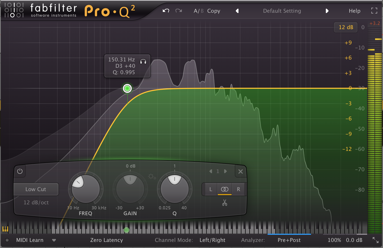Image resolution: width=383 pixels, height=248 pixels.
Task: Enable MIDI Learn
Action: (x=30, y=240)
